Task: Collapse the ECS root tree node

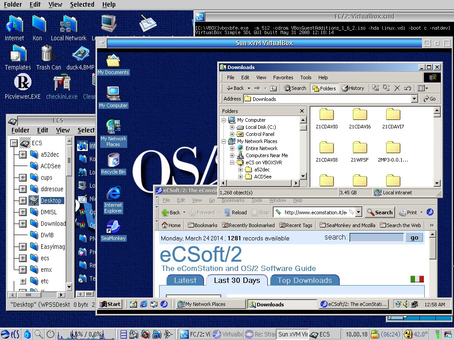Action: click(x=14, y=143)
